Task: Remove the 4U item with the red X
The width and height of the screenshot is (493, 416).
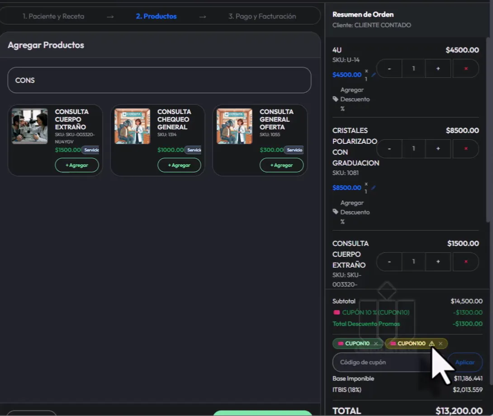Action: click(466, 69)
